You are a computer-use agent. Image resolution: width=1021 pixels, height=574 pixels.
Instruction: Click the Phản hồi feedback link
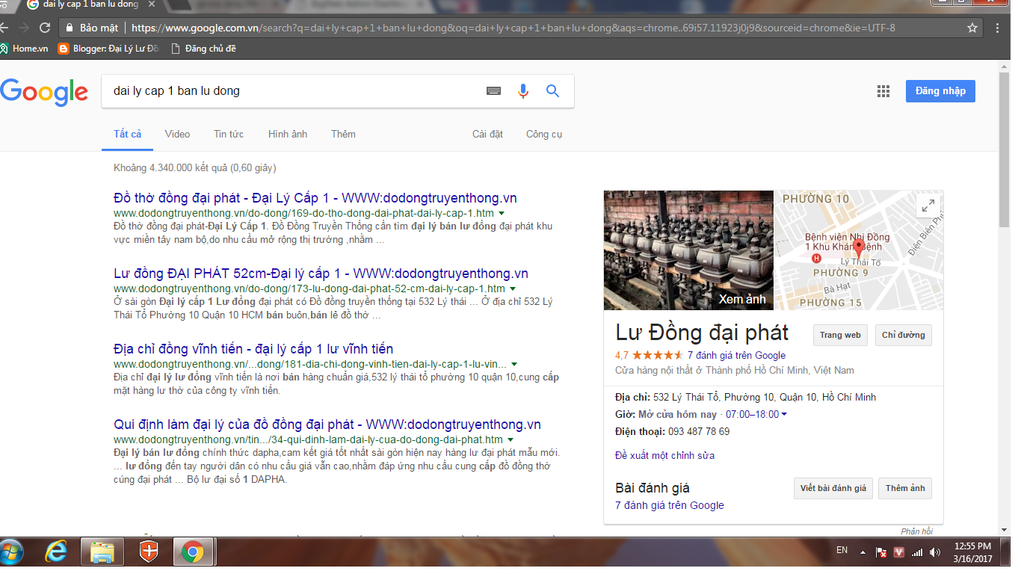point(916,531)
